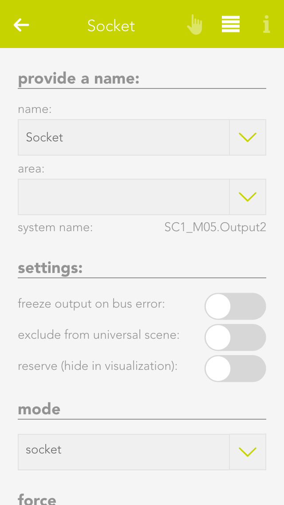Click the empty area input field
Image resolution: width=284 pixels, height=505 pixels.
123,197
